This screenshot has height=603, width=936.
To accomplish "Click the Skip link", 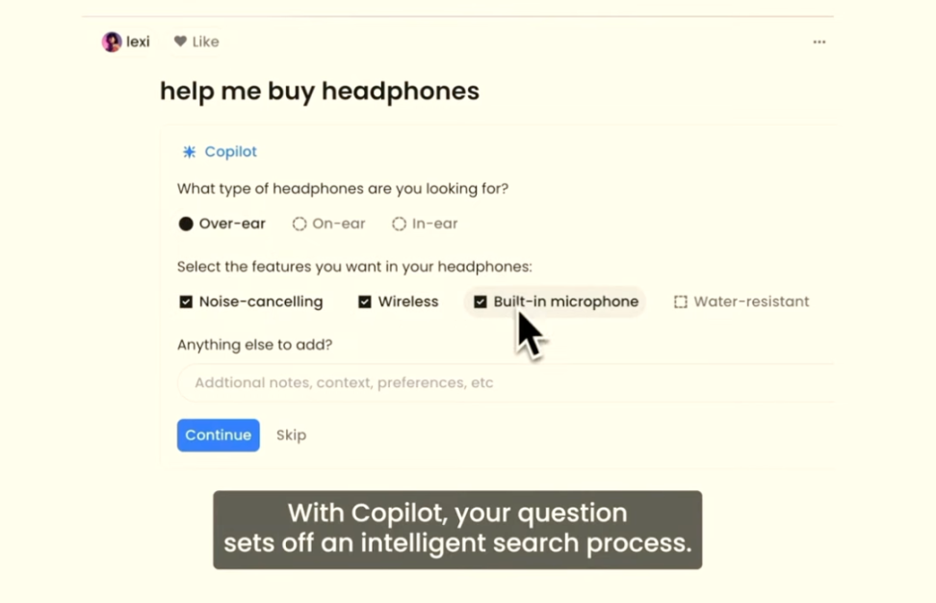I will (x=291, y=435).
